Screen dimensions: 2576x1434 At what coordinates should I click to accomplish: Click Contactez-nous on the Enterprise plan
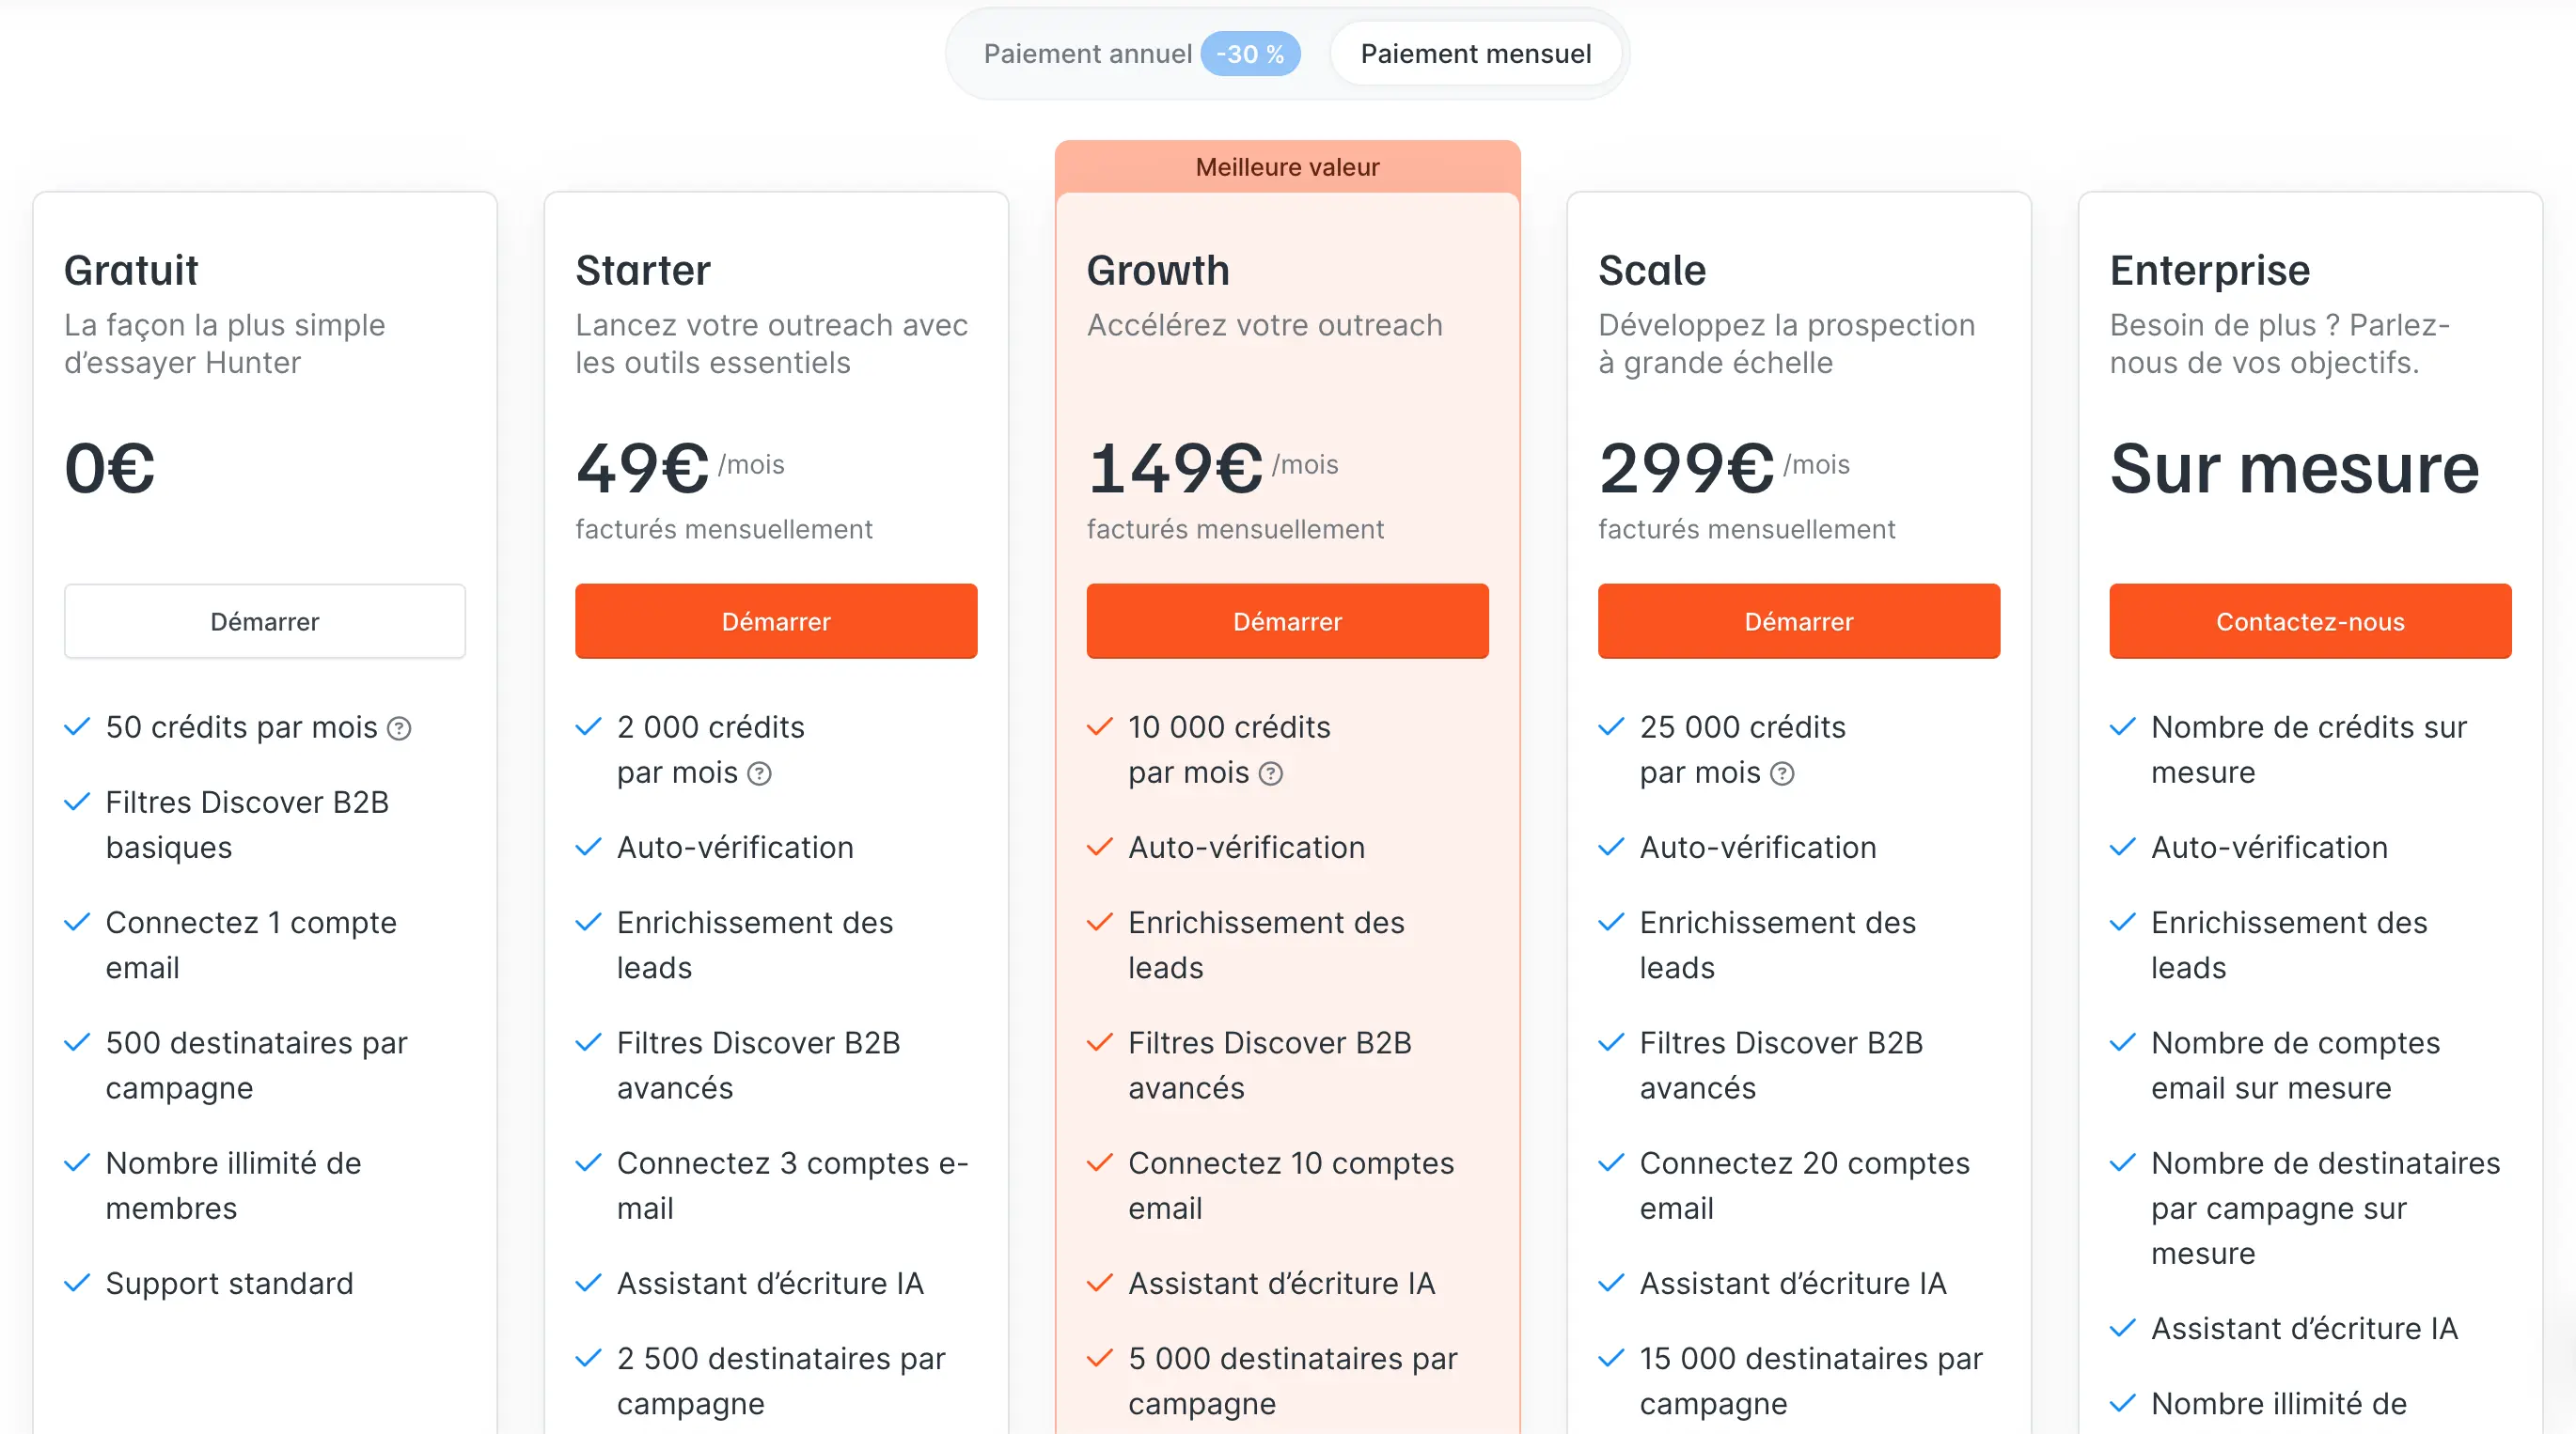click(2309, 621)
